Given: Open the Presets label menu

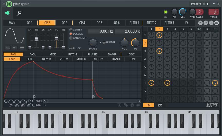Looking at the screenshot, I should (x=196, y=4).
